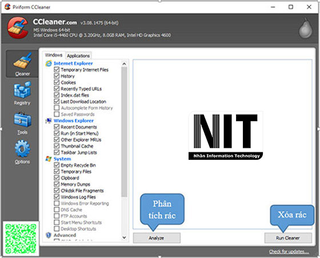Viewport: 320px width, 258px height.
Task: Enable Windows Error Reporting checkbox
Action: tap(57, 203)
